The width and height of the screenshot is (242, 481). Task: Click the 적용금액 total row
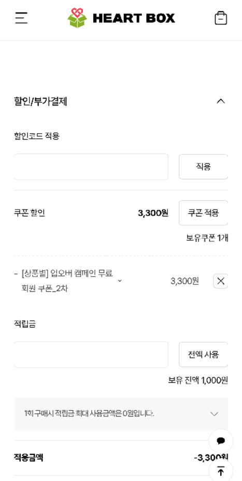point(121,458)
